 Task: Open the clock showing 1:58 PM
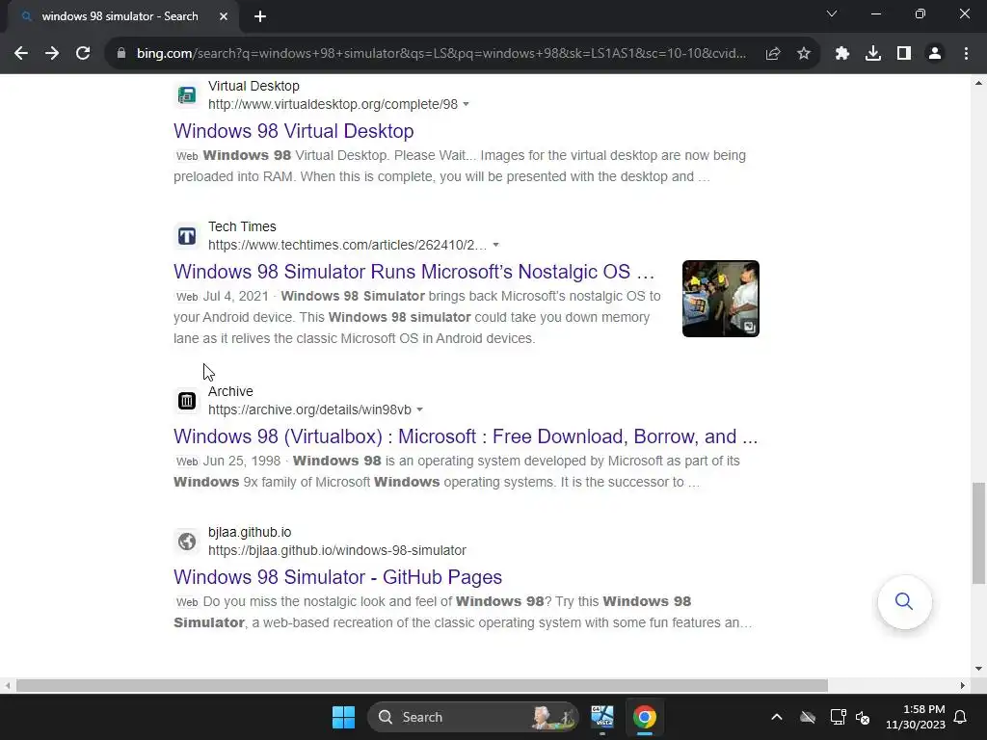[x=916, y=717]
